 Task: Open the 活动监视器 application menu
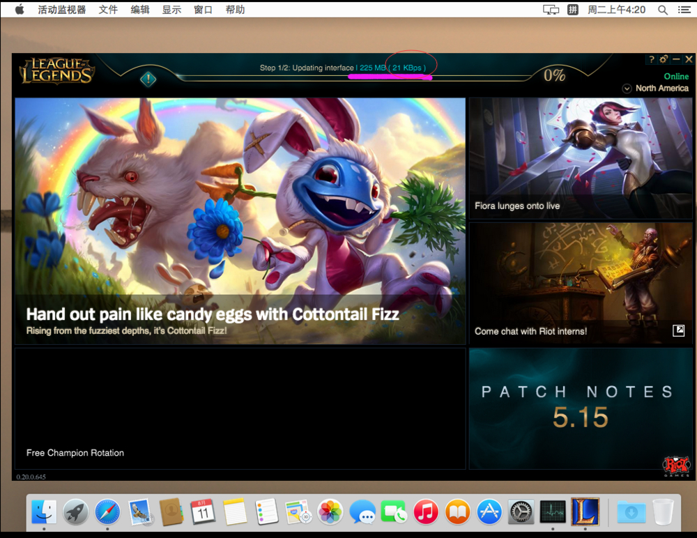pyautogui.click(x=62, y=9)
